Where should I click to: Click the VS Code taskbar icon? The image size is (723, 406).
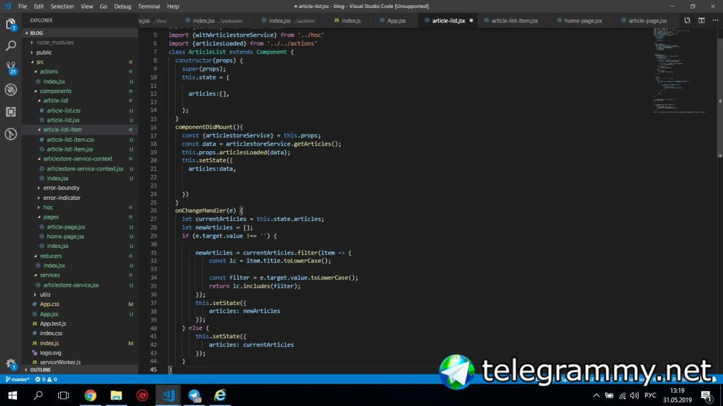click(168, 395)
